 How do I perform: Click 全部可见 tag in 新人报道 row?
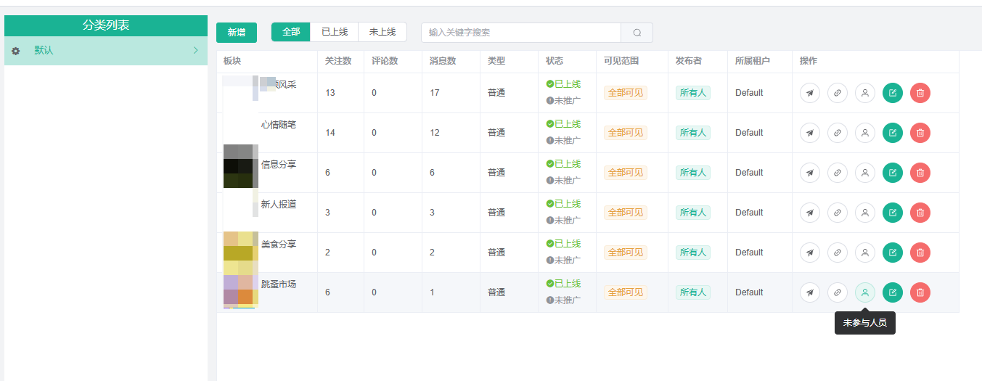[x=626, y=213]
